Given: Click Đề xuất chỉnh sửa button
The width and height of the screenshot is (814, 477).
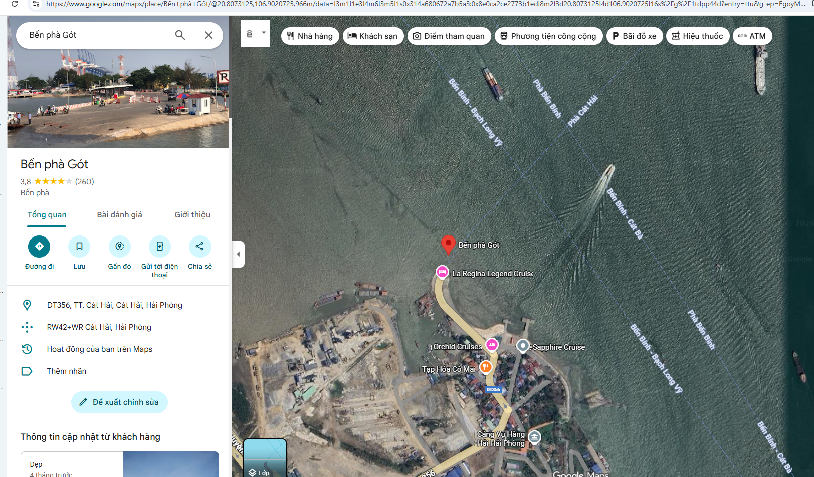Looking at the screenshot, I should (119, 402).
